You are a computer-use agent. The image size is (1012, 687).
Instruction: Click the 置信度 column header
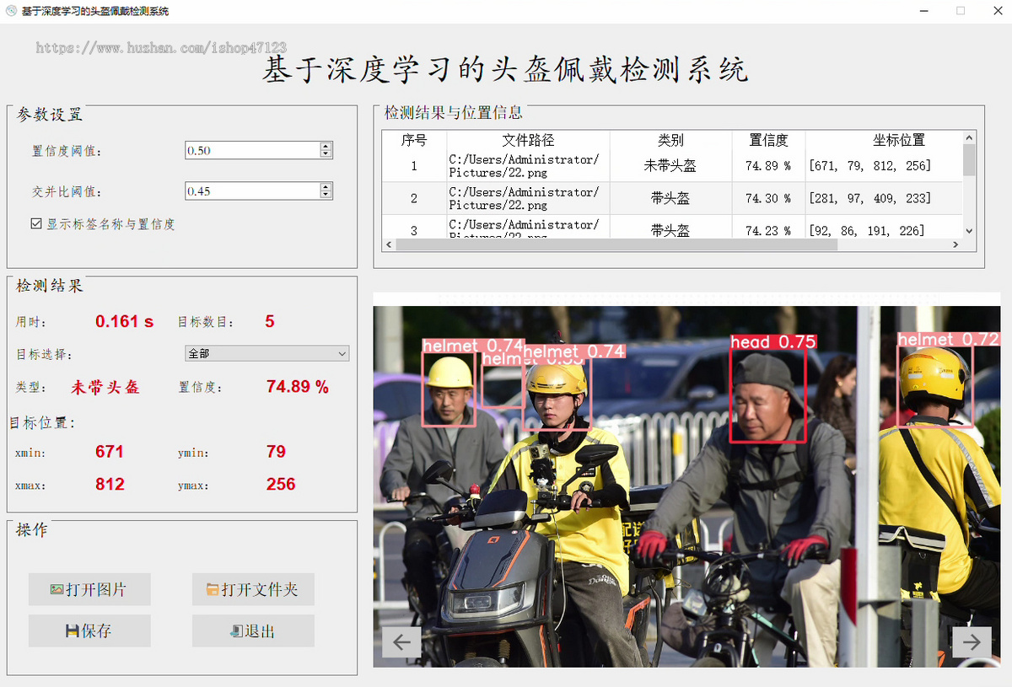click(768, 140)
